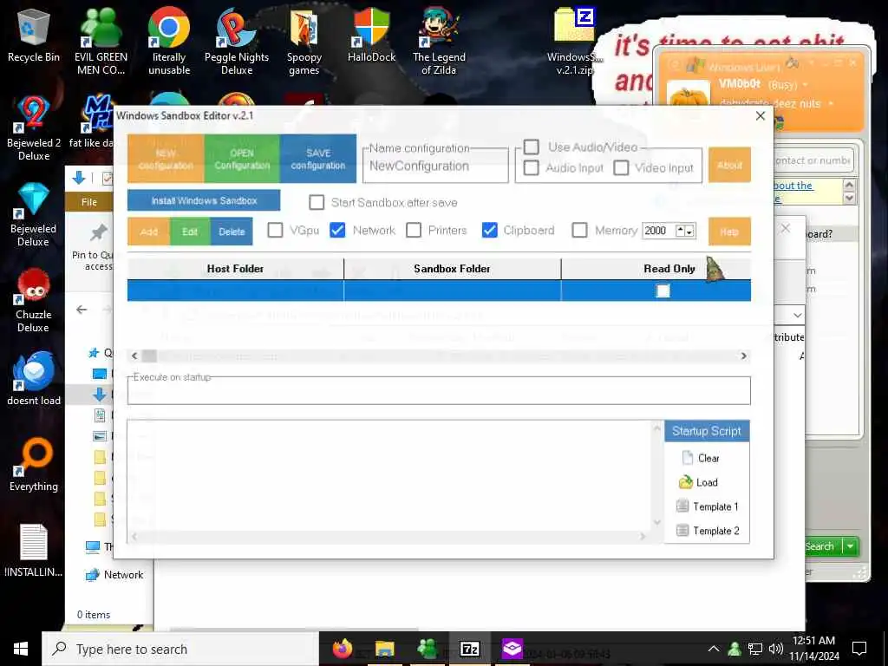This screenshot has width=888, height=666.
Task: Click the green messenger buddies taskbar icon
Action: (427, 649)
